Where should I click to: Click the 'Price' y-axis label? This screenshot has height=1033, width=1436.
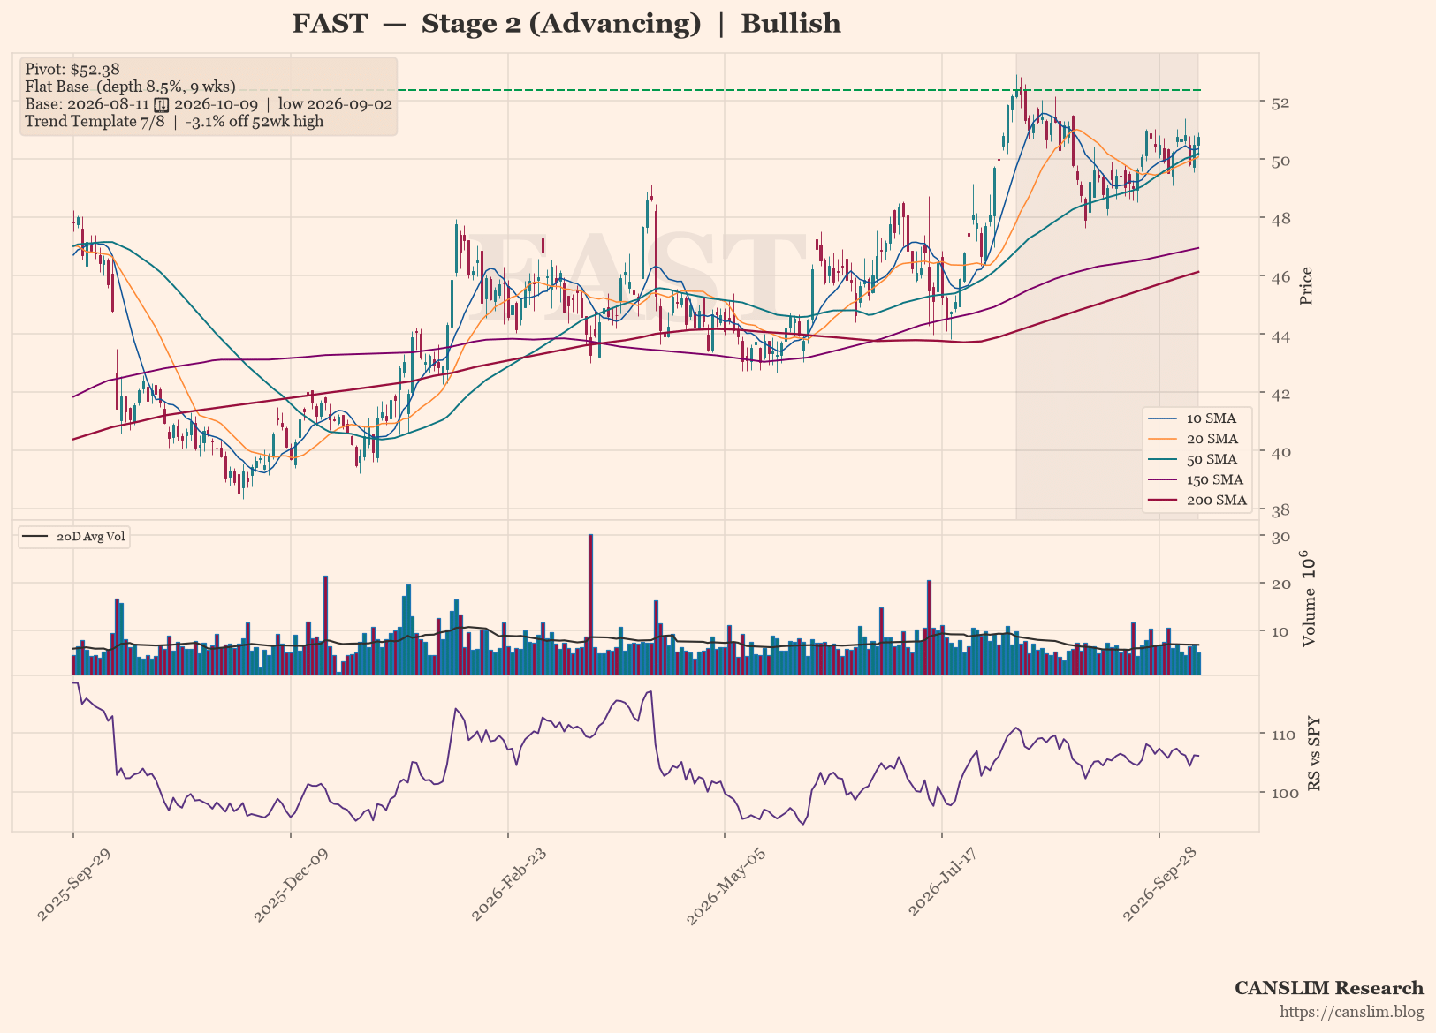[1306, 286]
